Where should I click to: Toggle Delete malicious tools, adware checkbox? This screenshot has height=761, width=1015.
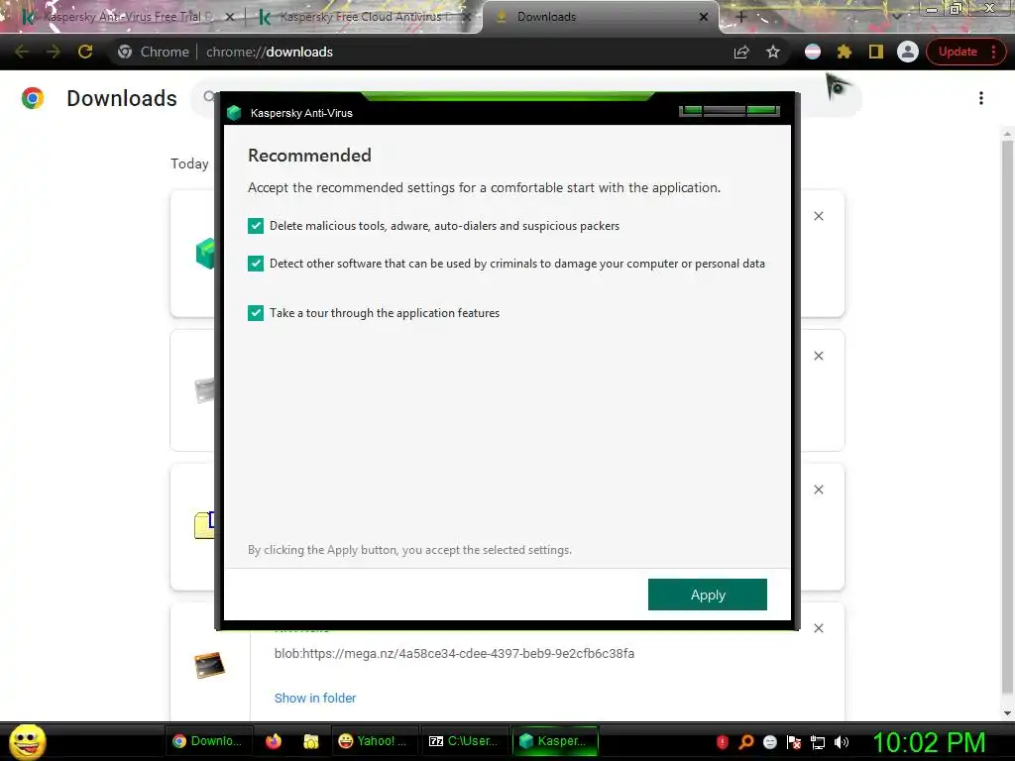tap(256, 226)
